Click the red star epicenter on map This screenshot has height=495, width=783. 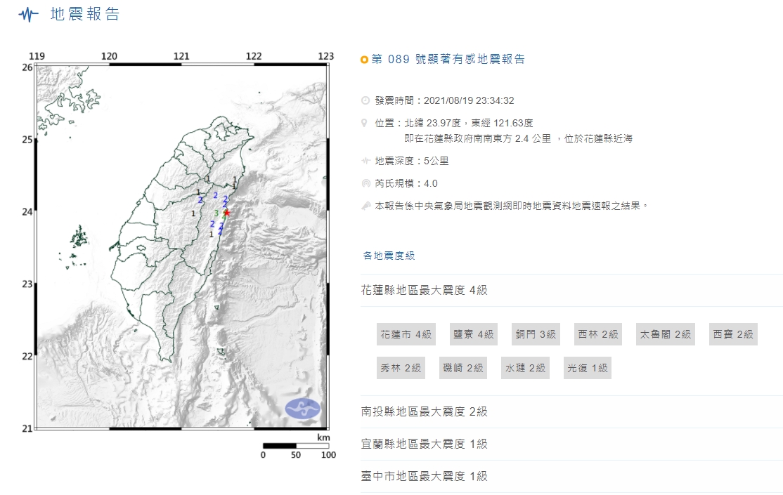[226, 212]
